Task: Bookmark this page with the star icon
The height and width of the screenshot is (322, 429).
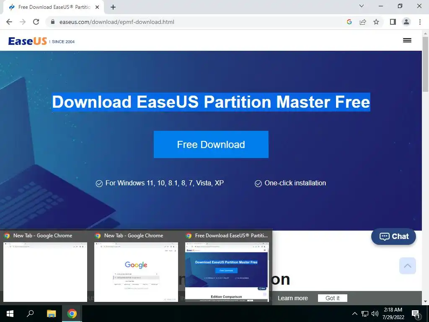Action: pyautogui.click(x=376, y=22)
